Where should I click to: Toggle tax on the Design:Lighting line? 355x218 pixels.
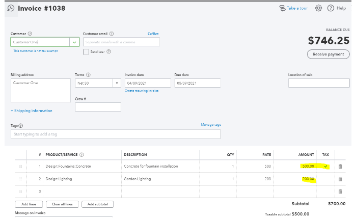(325, 179)
